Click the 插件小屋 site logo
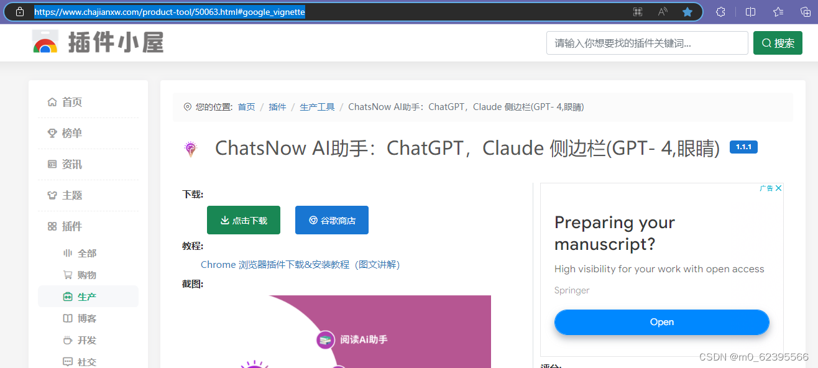 pos(98,42)
